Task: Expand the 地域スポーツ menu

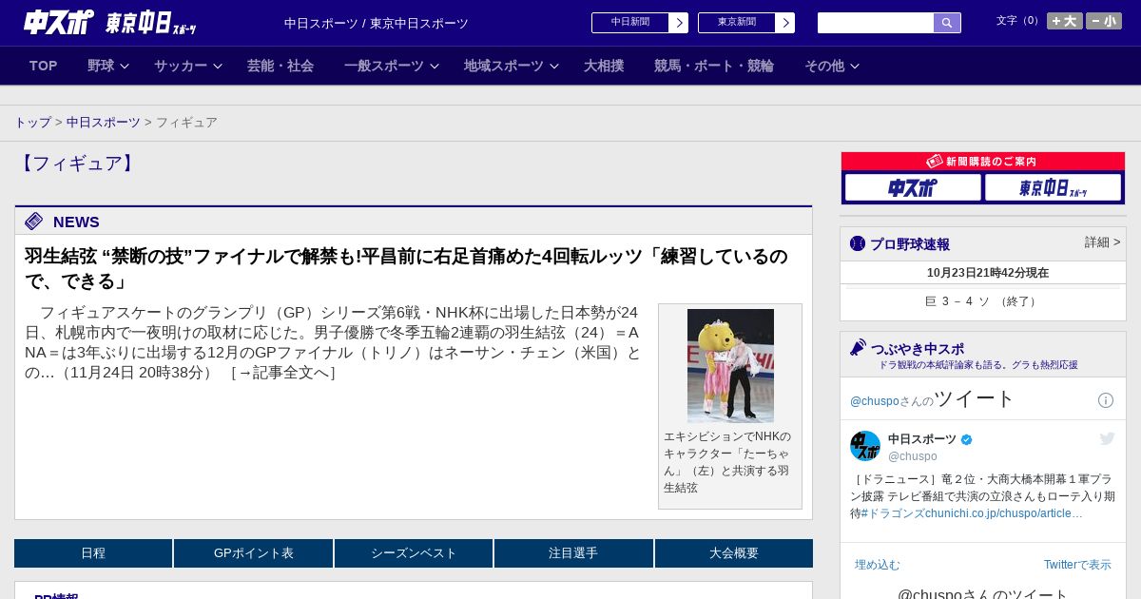Action: click(511, 66)
